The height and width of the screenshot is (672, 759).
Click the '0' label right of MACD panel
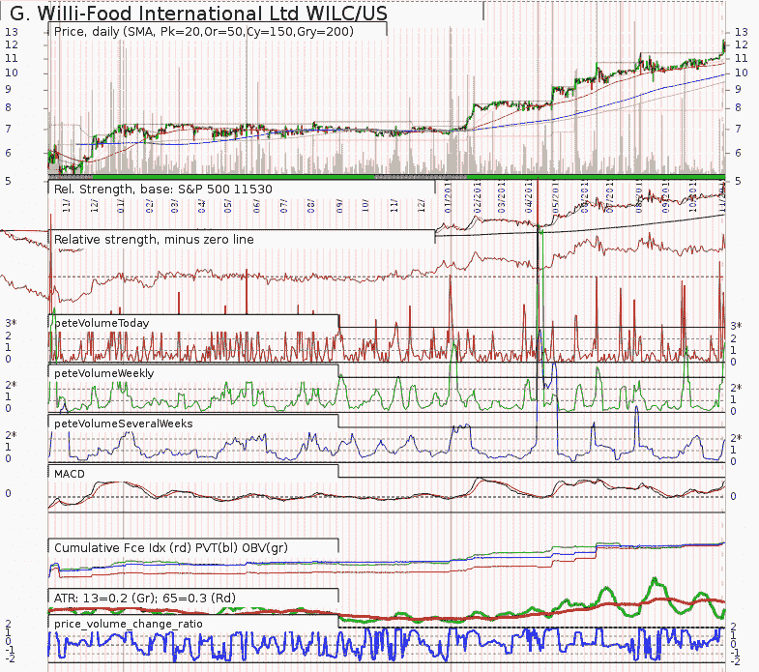coord(733,496)
